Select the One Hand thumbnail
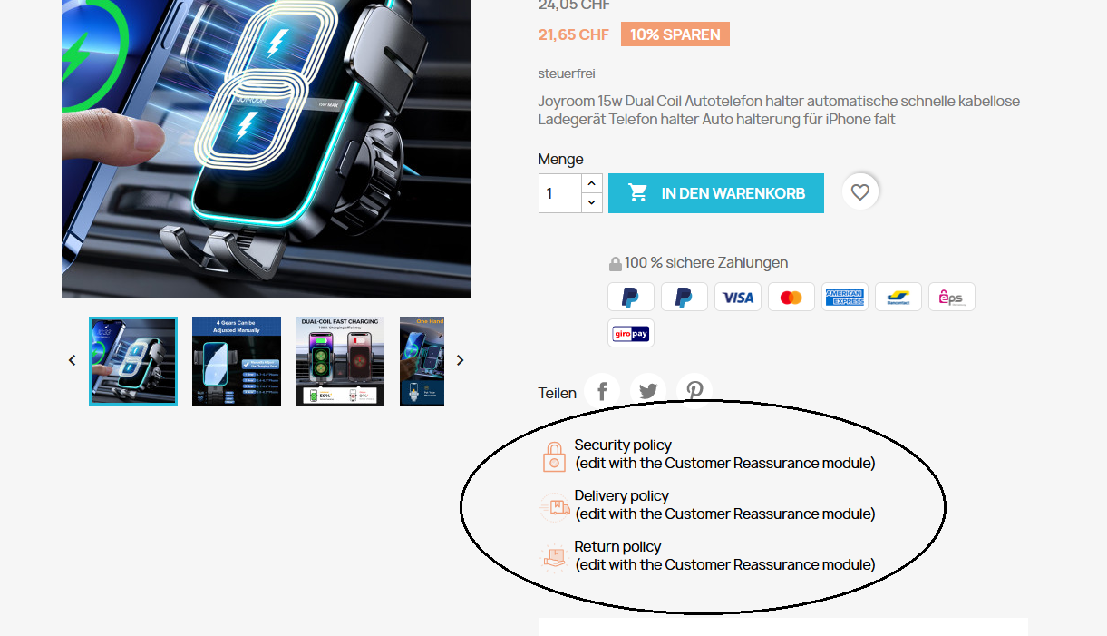 (x=422, y=360)
